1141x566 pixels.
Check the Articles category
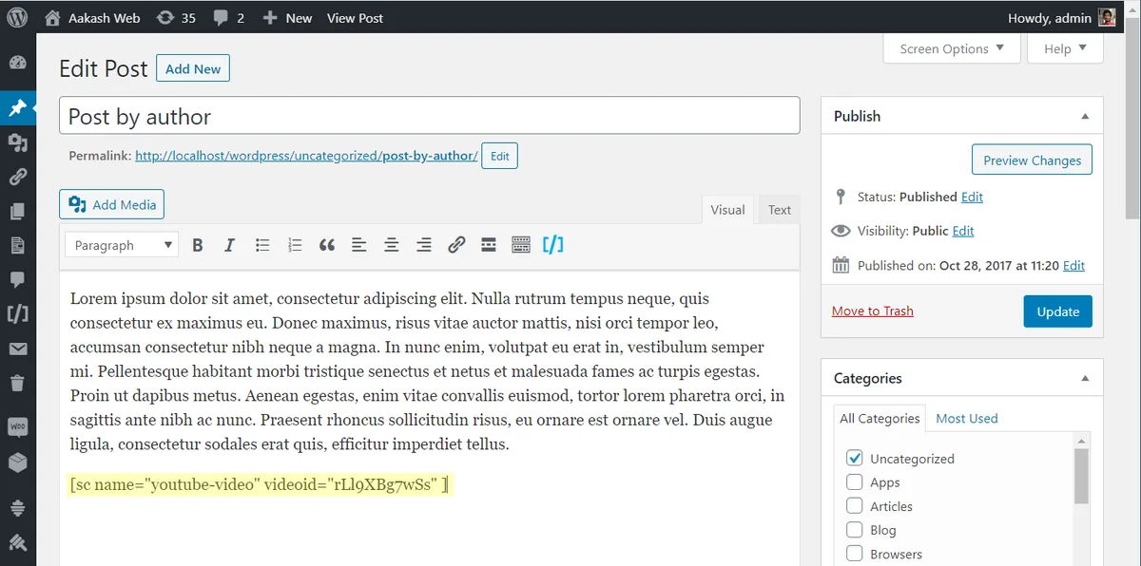[855, 506]
